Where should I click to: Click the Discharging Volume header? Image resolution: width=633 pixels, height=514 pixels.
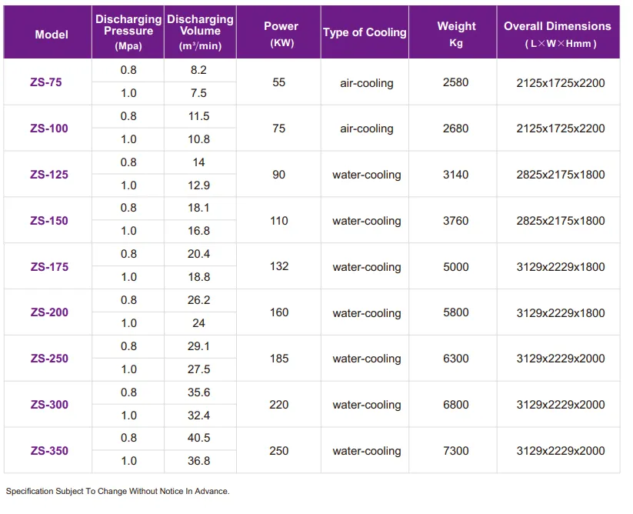(x=200, y=32)
